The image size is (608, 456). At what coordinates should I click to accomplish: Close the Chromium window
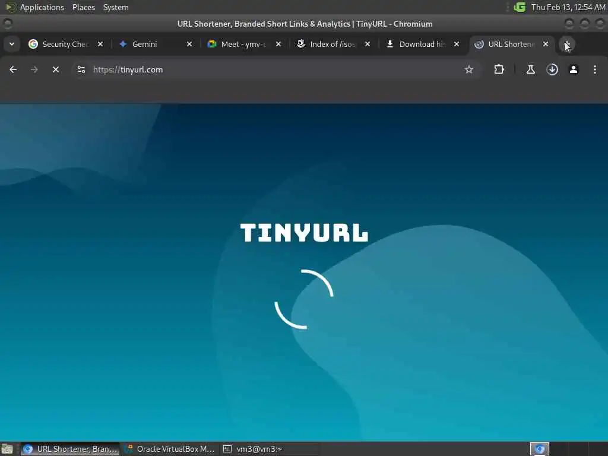click(x=600, y=24)
